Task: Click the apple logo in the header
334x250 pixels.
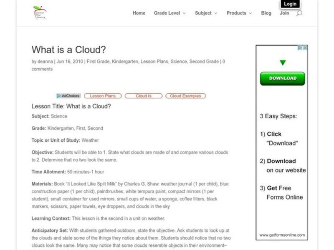Action: (x=39, y=13)
